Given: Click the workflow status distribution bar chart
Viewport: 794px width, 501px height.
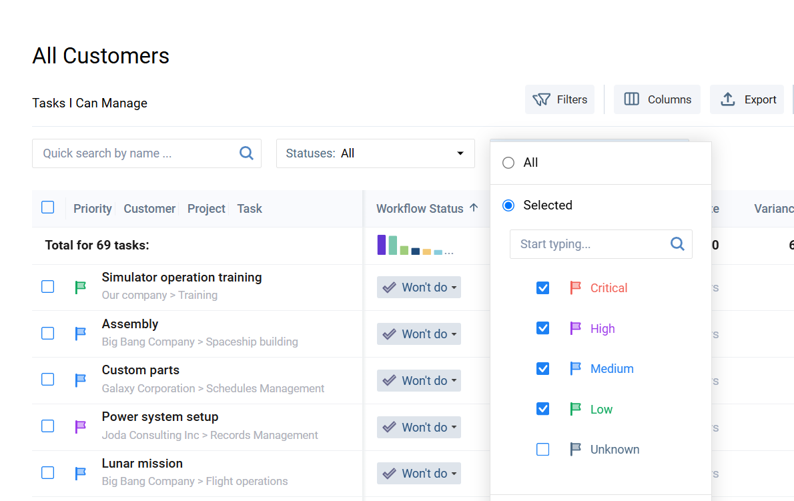Looking at the screenshot, I should point(414,245).
